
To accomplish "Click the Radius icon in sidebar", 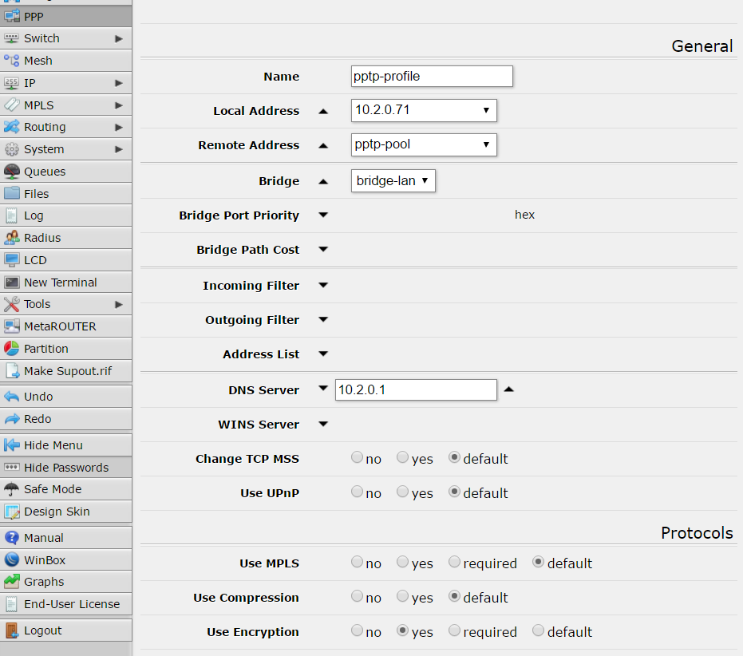I will (11, 238).
